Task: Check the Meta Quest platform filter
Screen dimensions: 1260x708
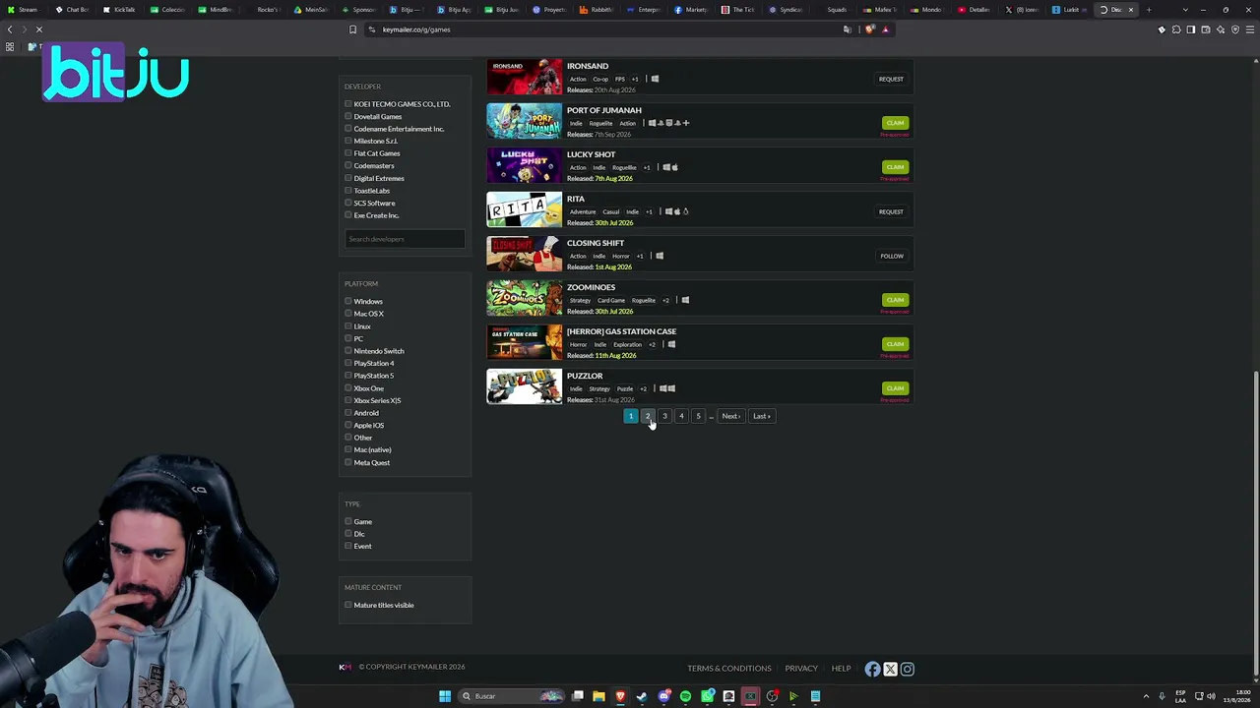Action: click(348, 462)
